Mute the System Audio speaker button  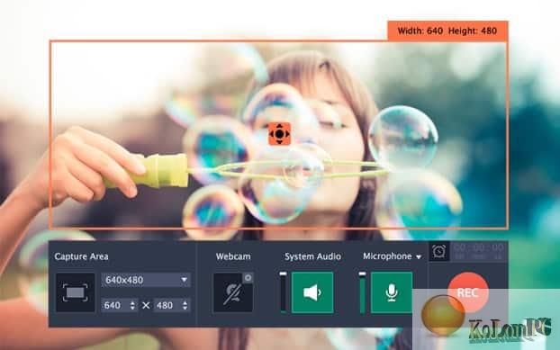click(x=312, y=292)
